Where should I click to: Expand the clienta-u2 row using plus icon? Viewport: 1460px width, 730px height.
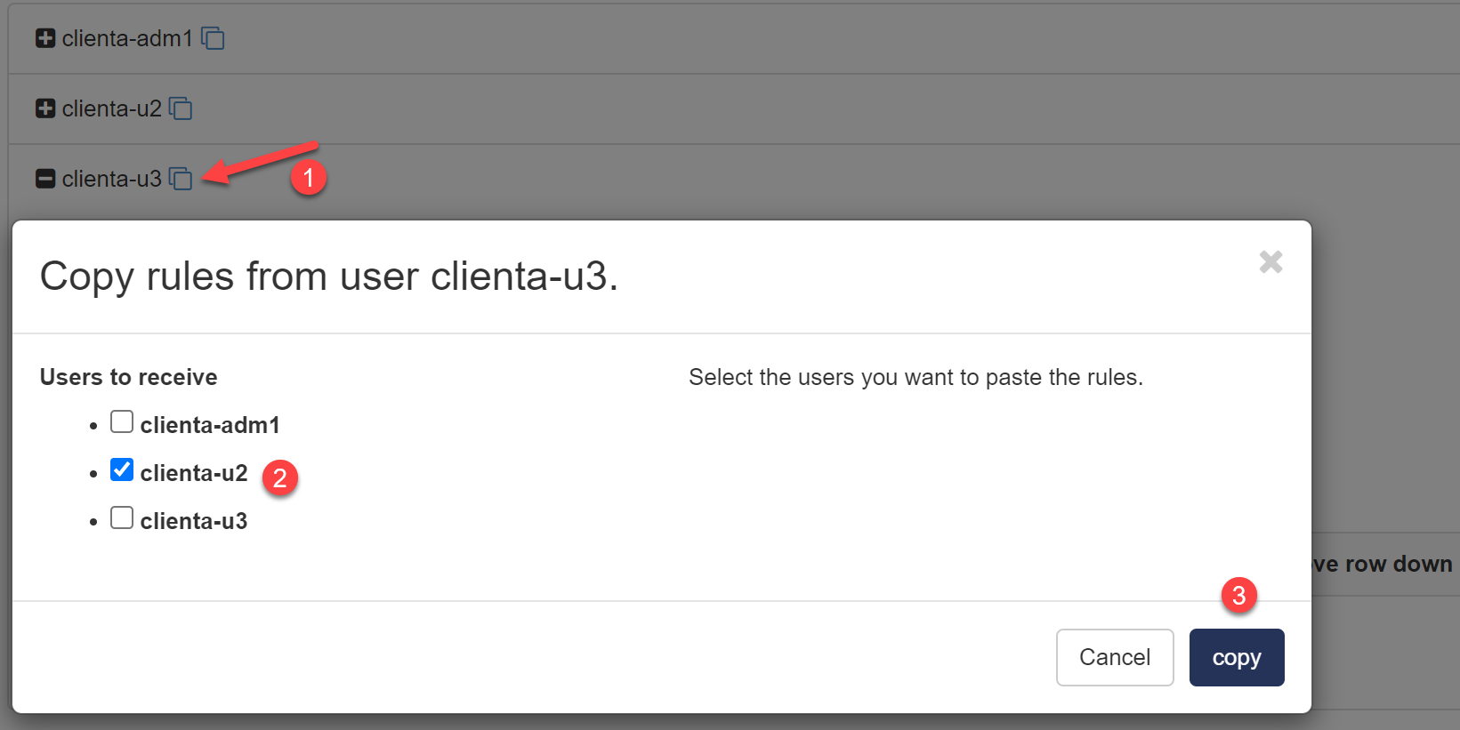45,108
